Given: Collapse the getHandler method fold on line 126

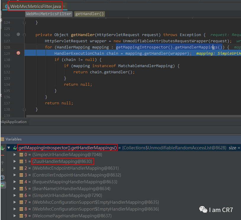Looking at the screenshot, I should (24, 35).
